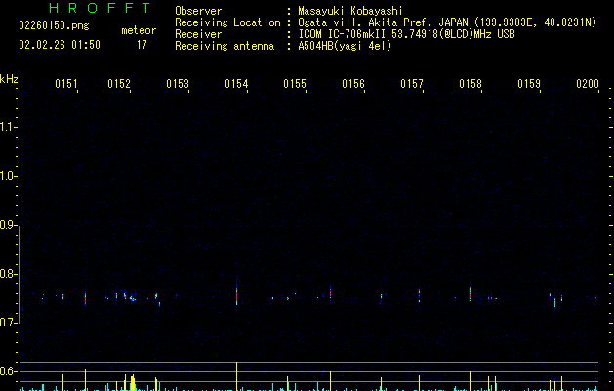The height and width of the screenshot is (391, 614).
Task: Click the 0153 time axis marker
Action: click(x=178, y=84)
